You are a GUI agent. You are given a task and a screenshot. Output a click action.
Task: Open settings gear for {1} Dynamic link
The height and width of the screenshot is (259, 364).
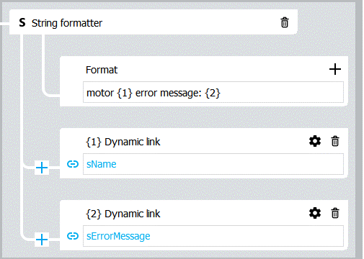click(315, 141)
